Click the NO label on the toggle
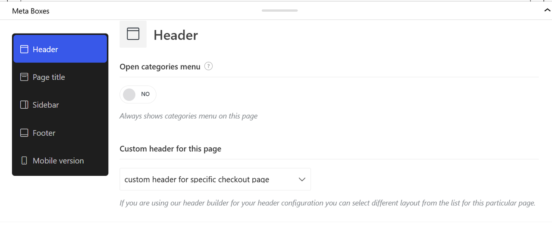 [145, 94]
